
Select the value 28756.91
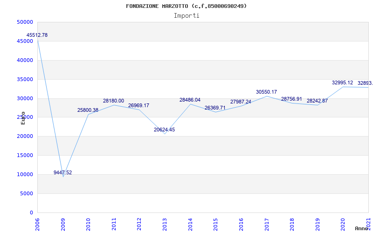[291, 99]
